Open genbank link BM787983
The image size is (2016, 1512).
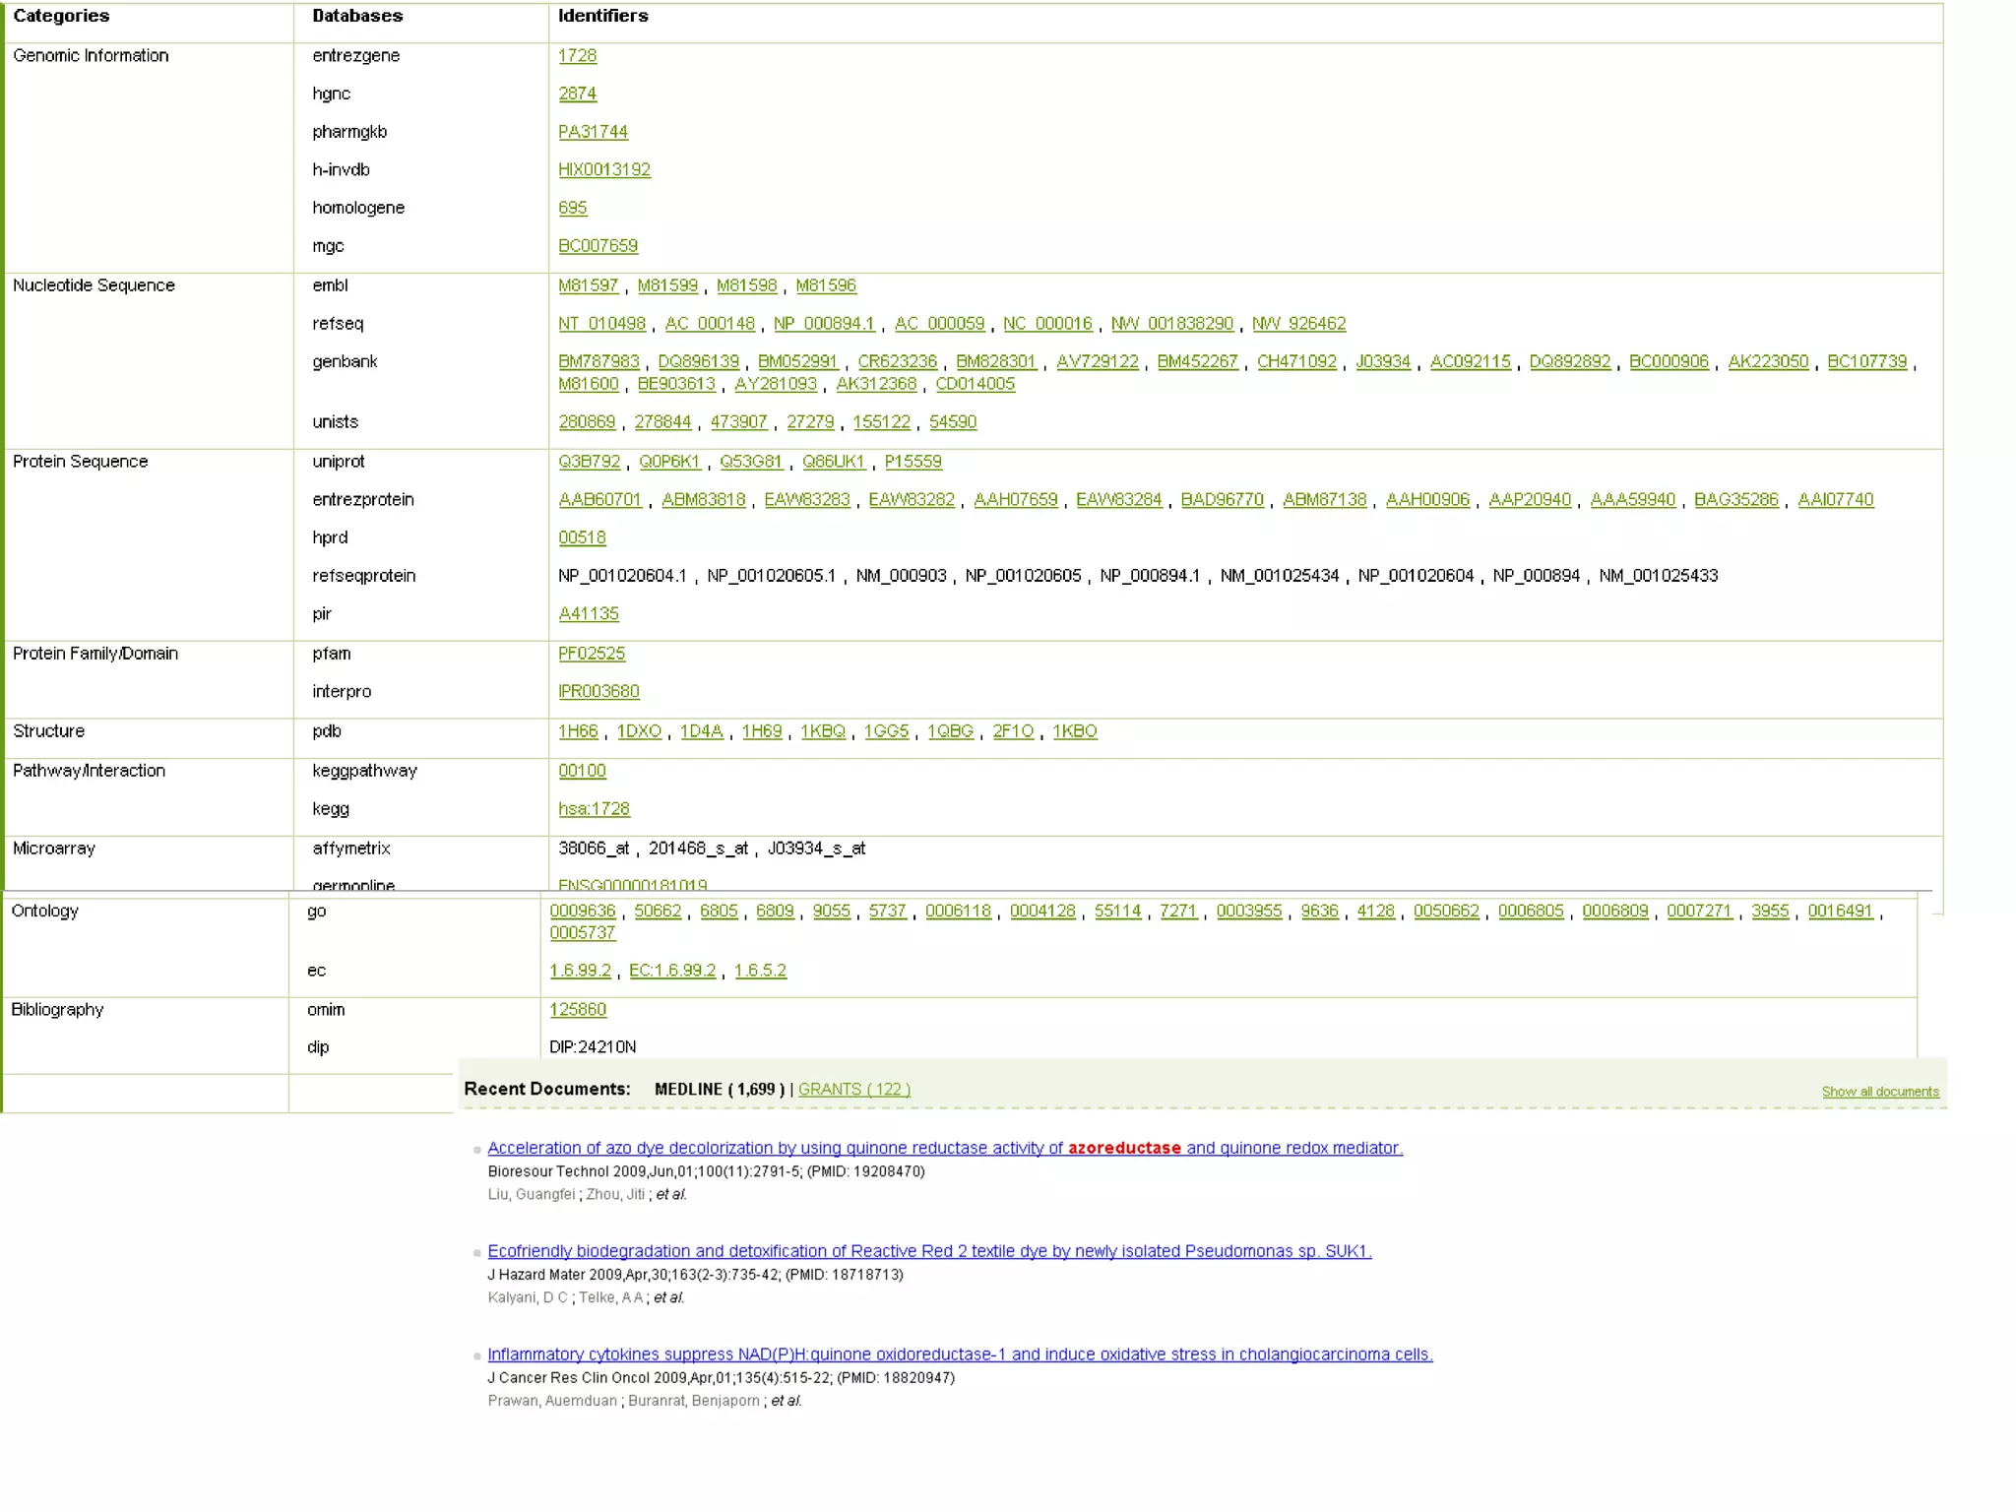[598, 362]
